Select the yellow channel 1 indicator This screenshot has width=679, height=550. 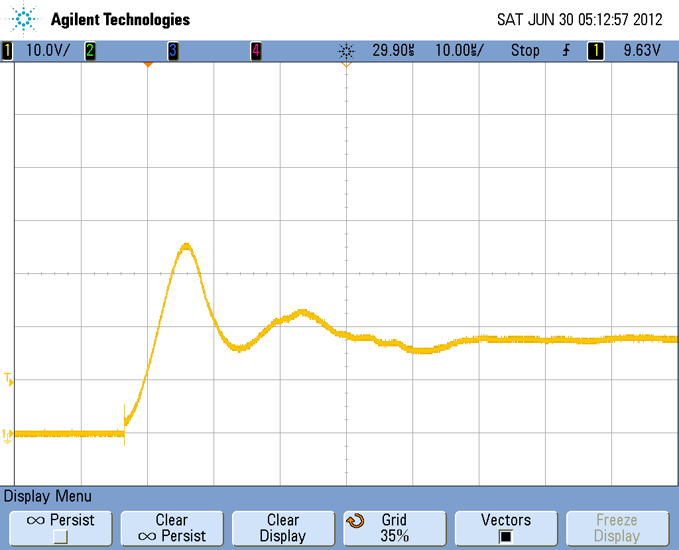pos(7,50)
